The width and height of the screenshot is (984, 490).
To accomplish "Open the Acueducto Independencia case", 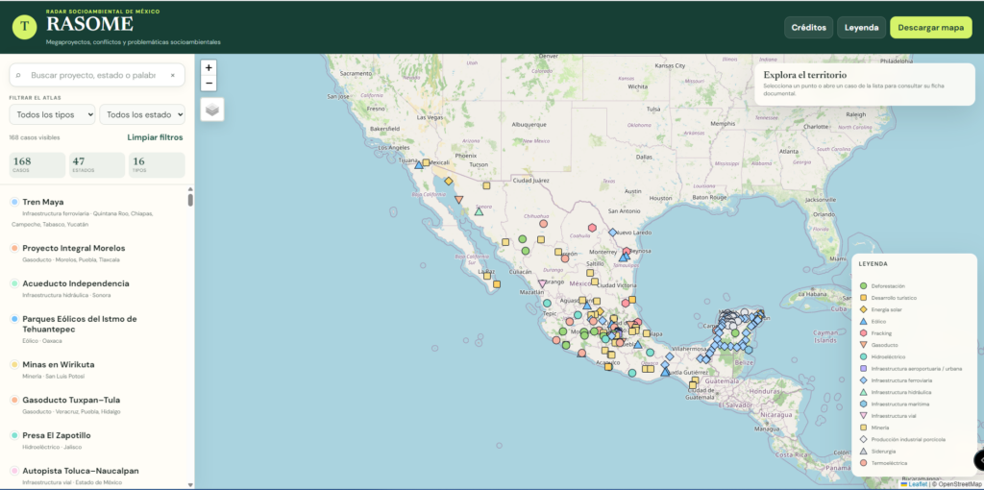I will tap(97, 288).
